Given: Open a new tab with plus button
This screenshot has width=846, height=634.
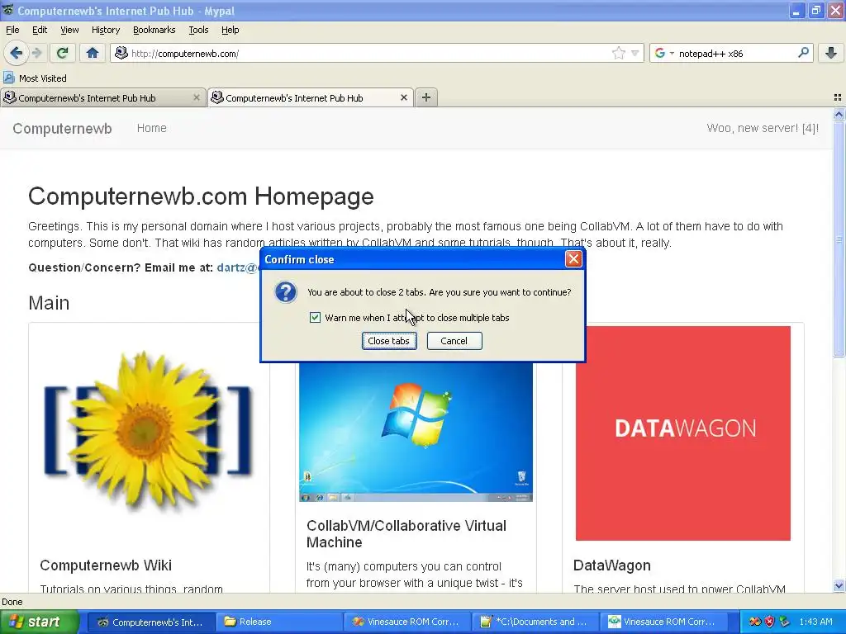Looking at the screenshot, I should pos(426,97).
